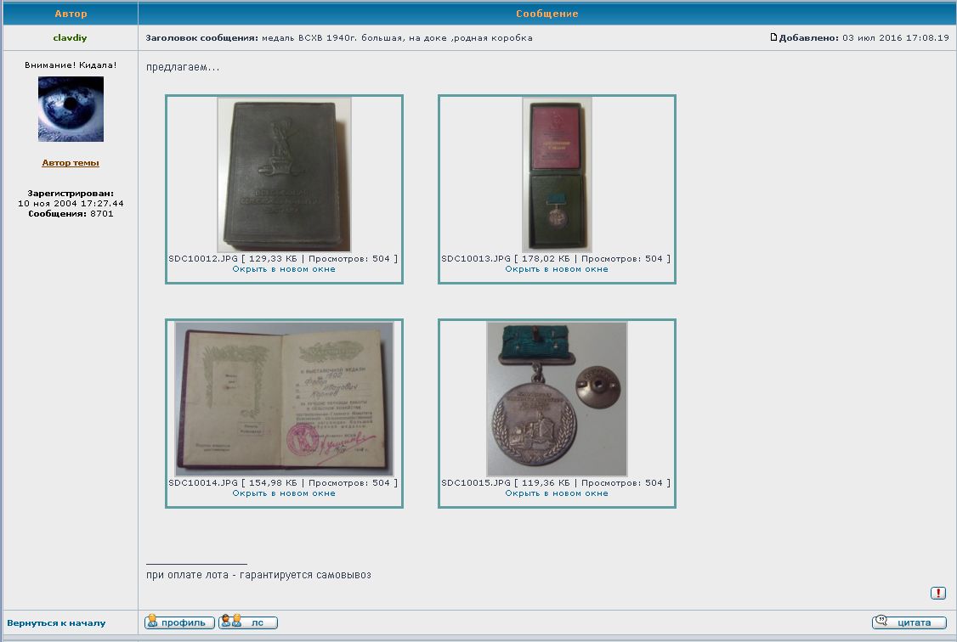Click the username "clavdiy"
The width and height of the screenshot is (957, 642).
tap(71, 37)
